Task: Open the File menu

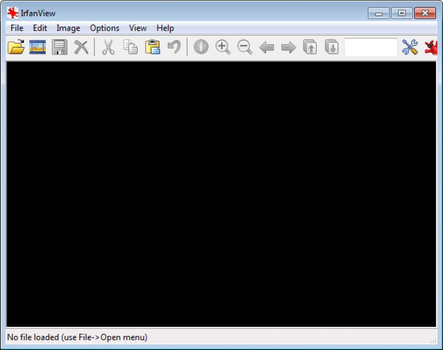Action: pos(16,28)
